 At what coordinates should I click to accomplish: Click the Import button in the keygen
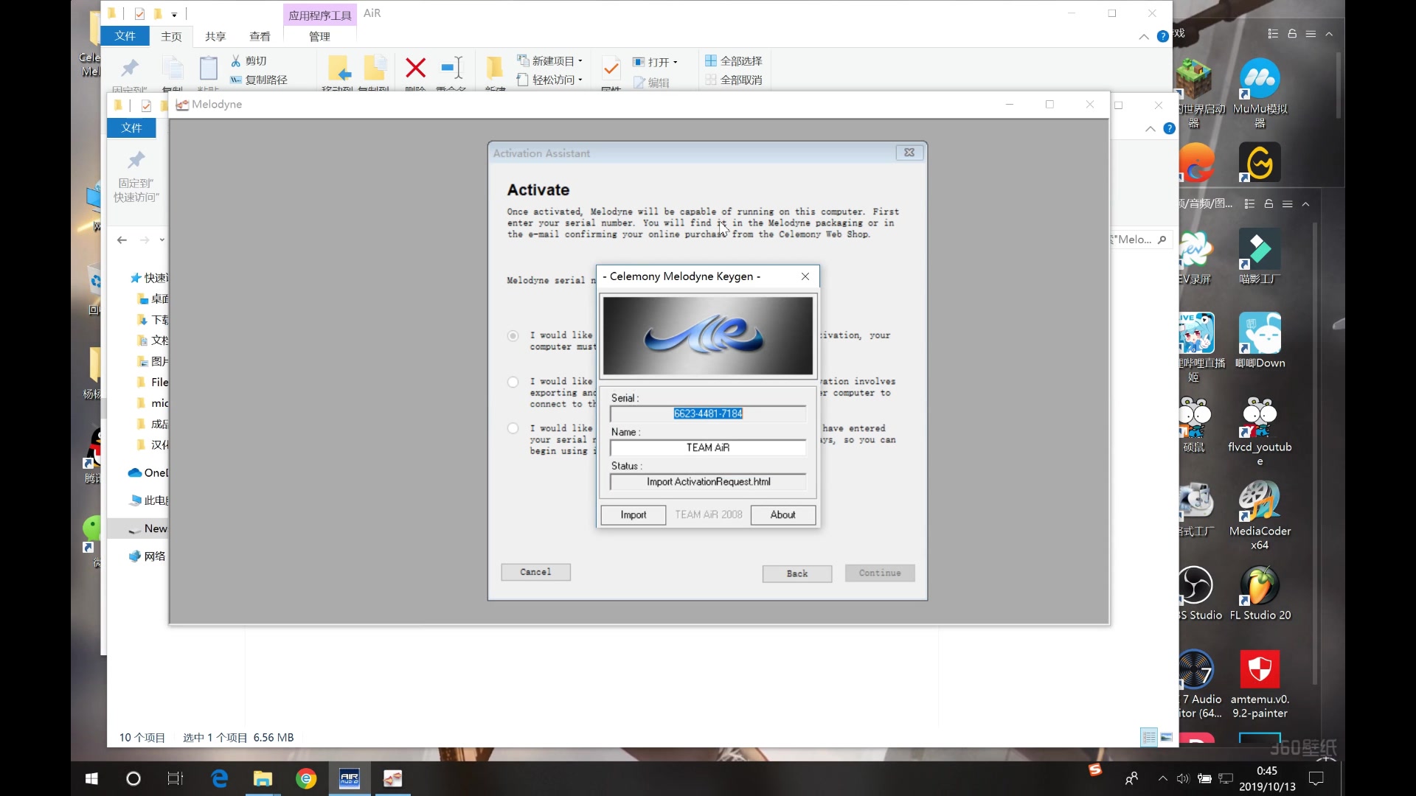coord(633,514)
